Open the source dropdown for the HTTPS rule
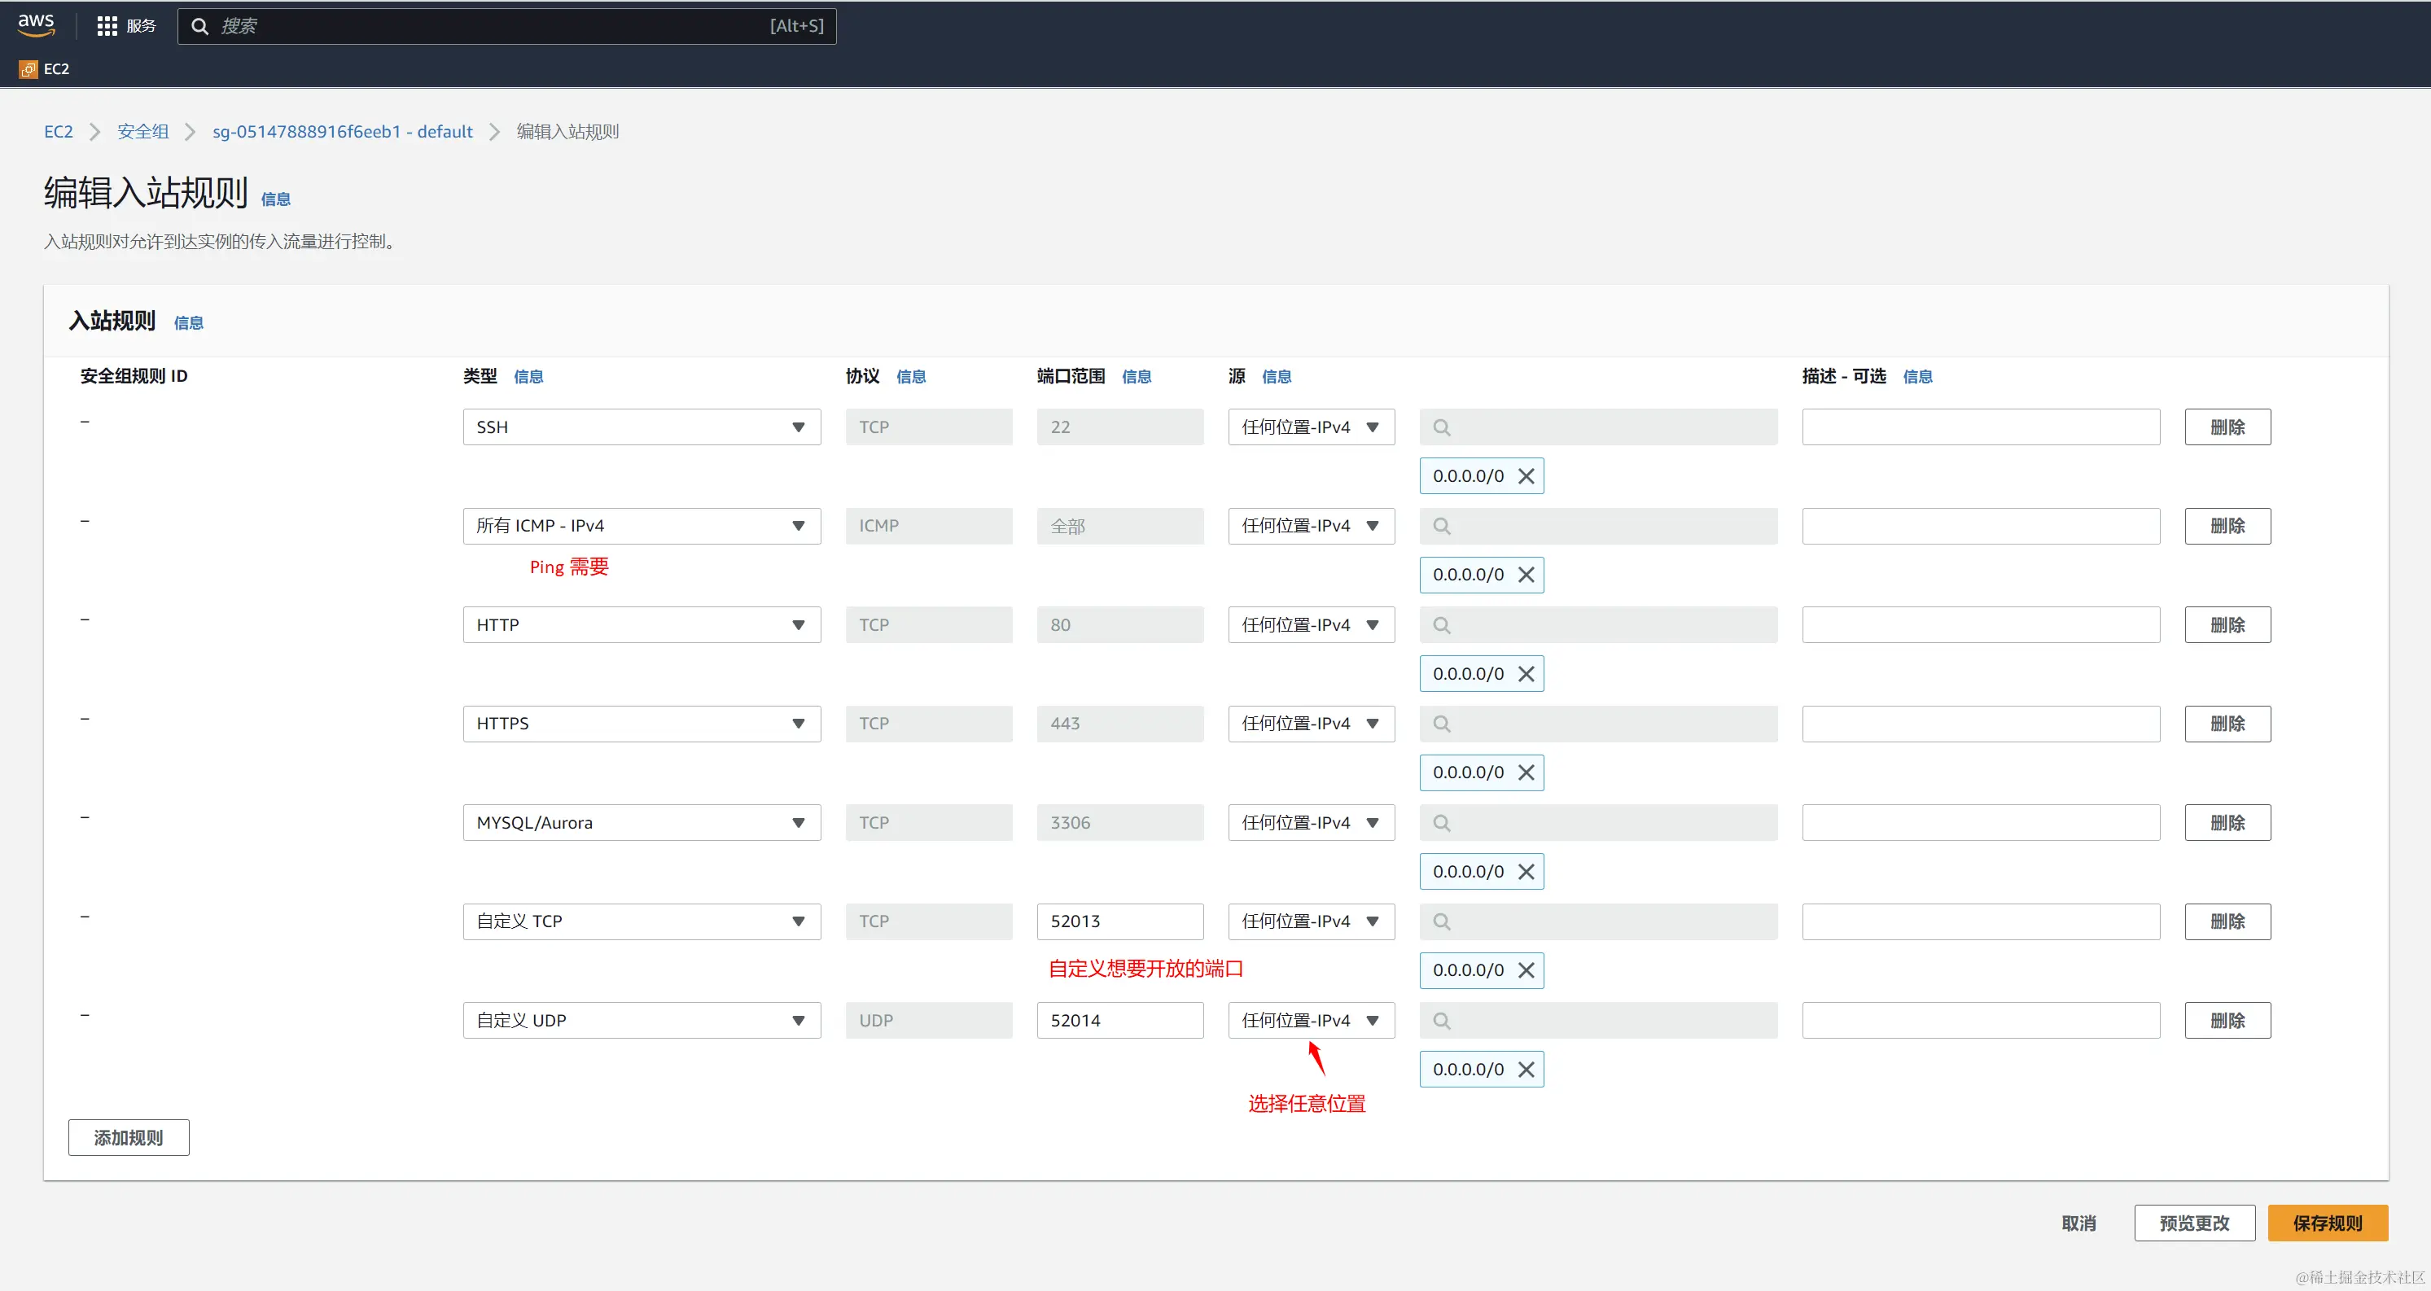 point(1310,724)
